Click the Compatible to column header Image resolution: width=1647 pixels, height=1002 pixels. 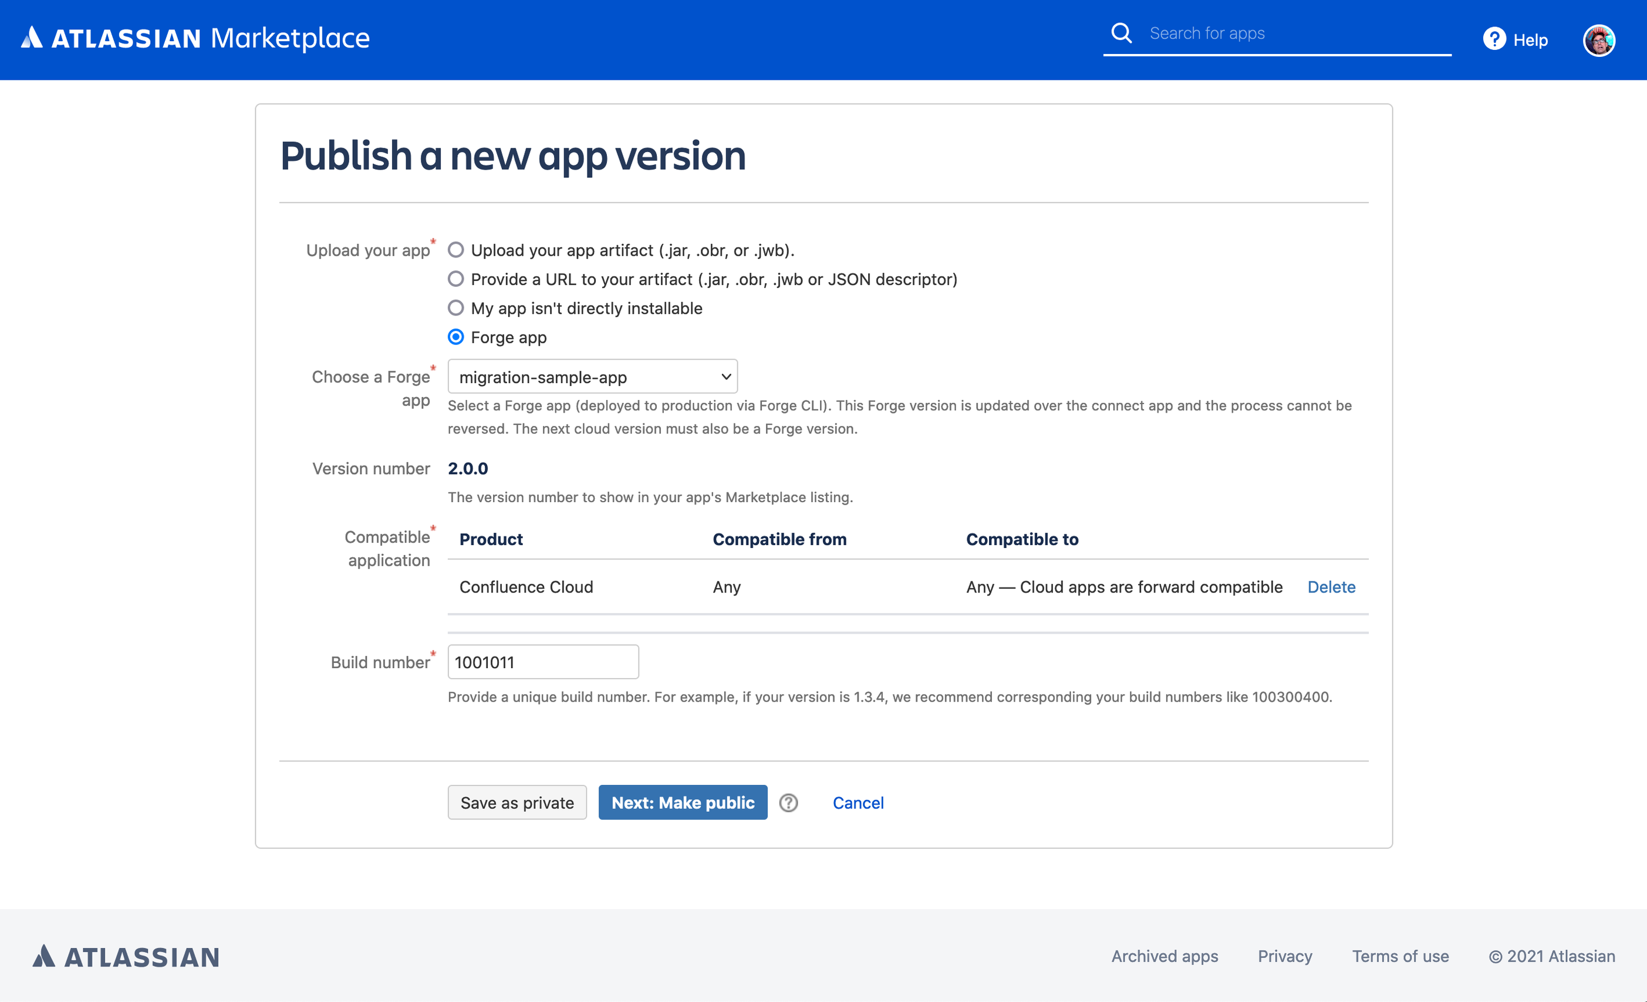1022,539
